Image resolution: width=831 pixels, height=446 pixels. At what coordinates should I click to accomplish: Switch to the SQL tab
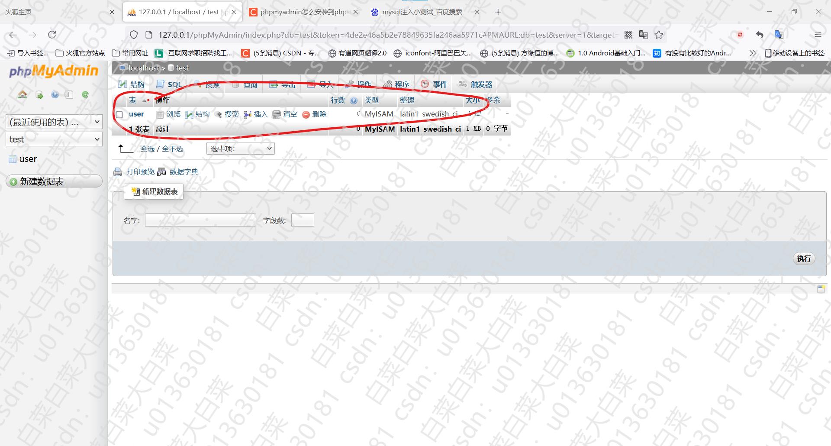169,84
